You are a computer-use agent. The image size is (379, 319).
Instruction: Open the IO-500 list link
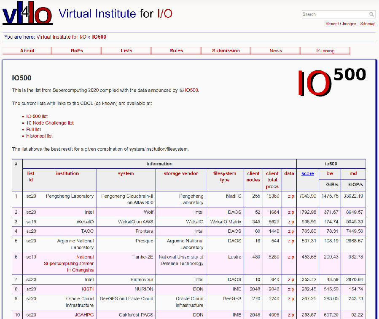click(x=37, y=116)
